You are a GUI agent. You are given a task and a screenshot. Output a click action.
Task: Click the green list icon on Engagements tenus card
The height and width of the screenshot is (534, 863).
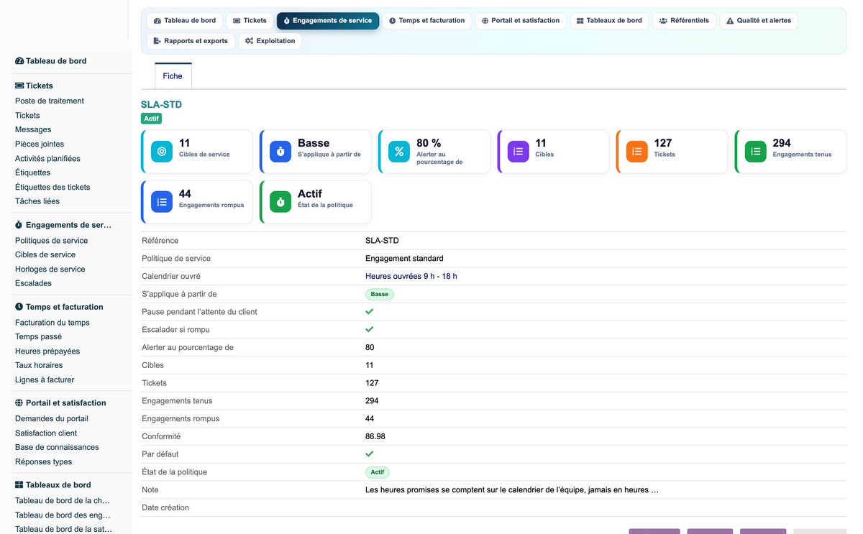click(x=755, y=152)
